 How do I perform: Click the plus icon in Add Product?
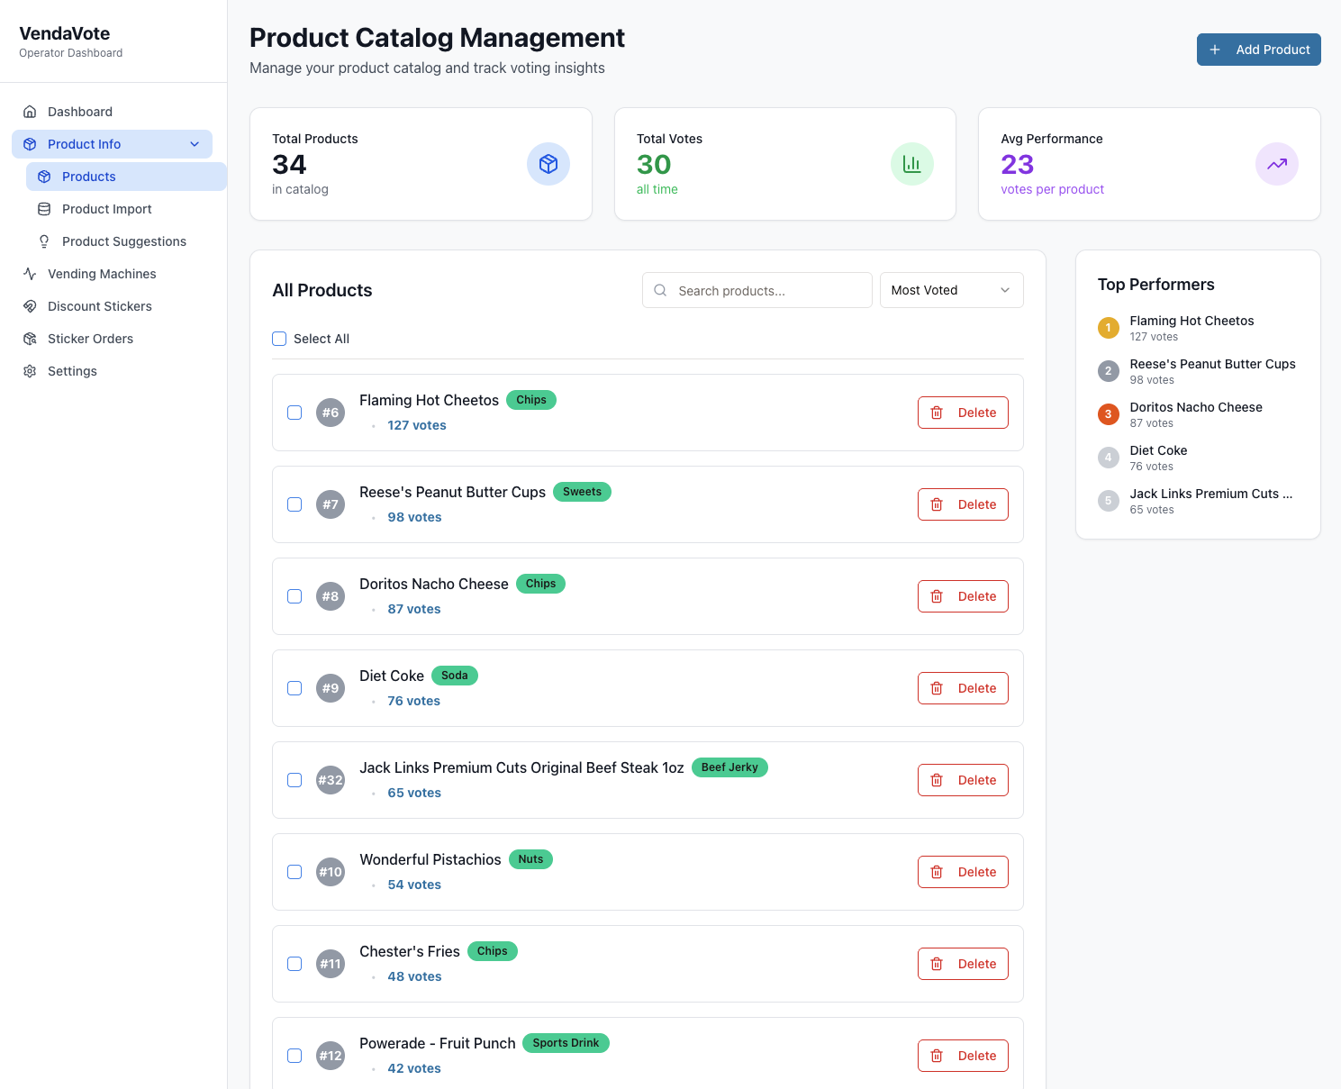pyautogui.click(x=1215, y=50)
